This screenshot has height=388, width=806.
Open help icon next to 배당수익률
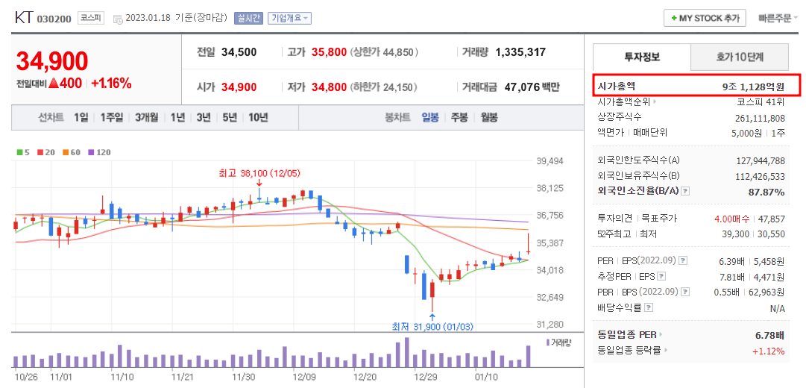click(649, 307)
